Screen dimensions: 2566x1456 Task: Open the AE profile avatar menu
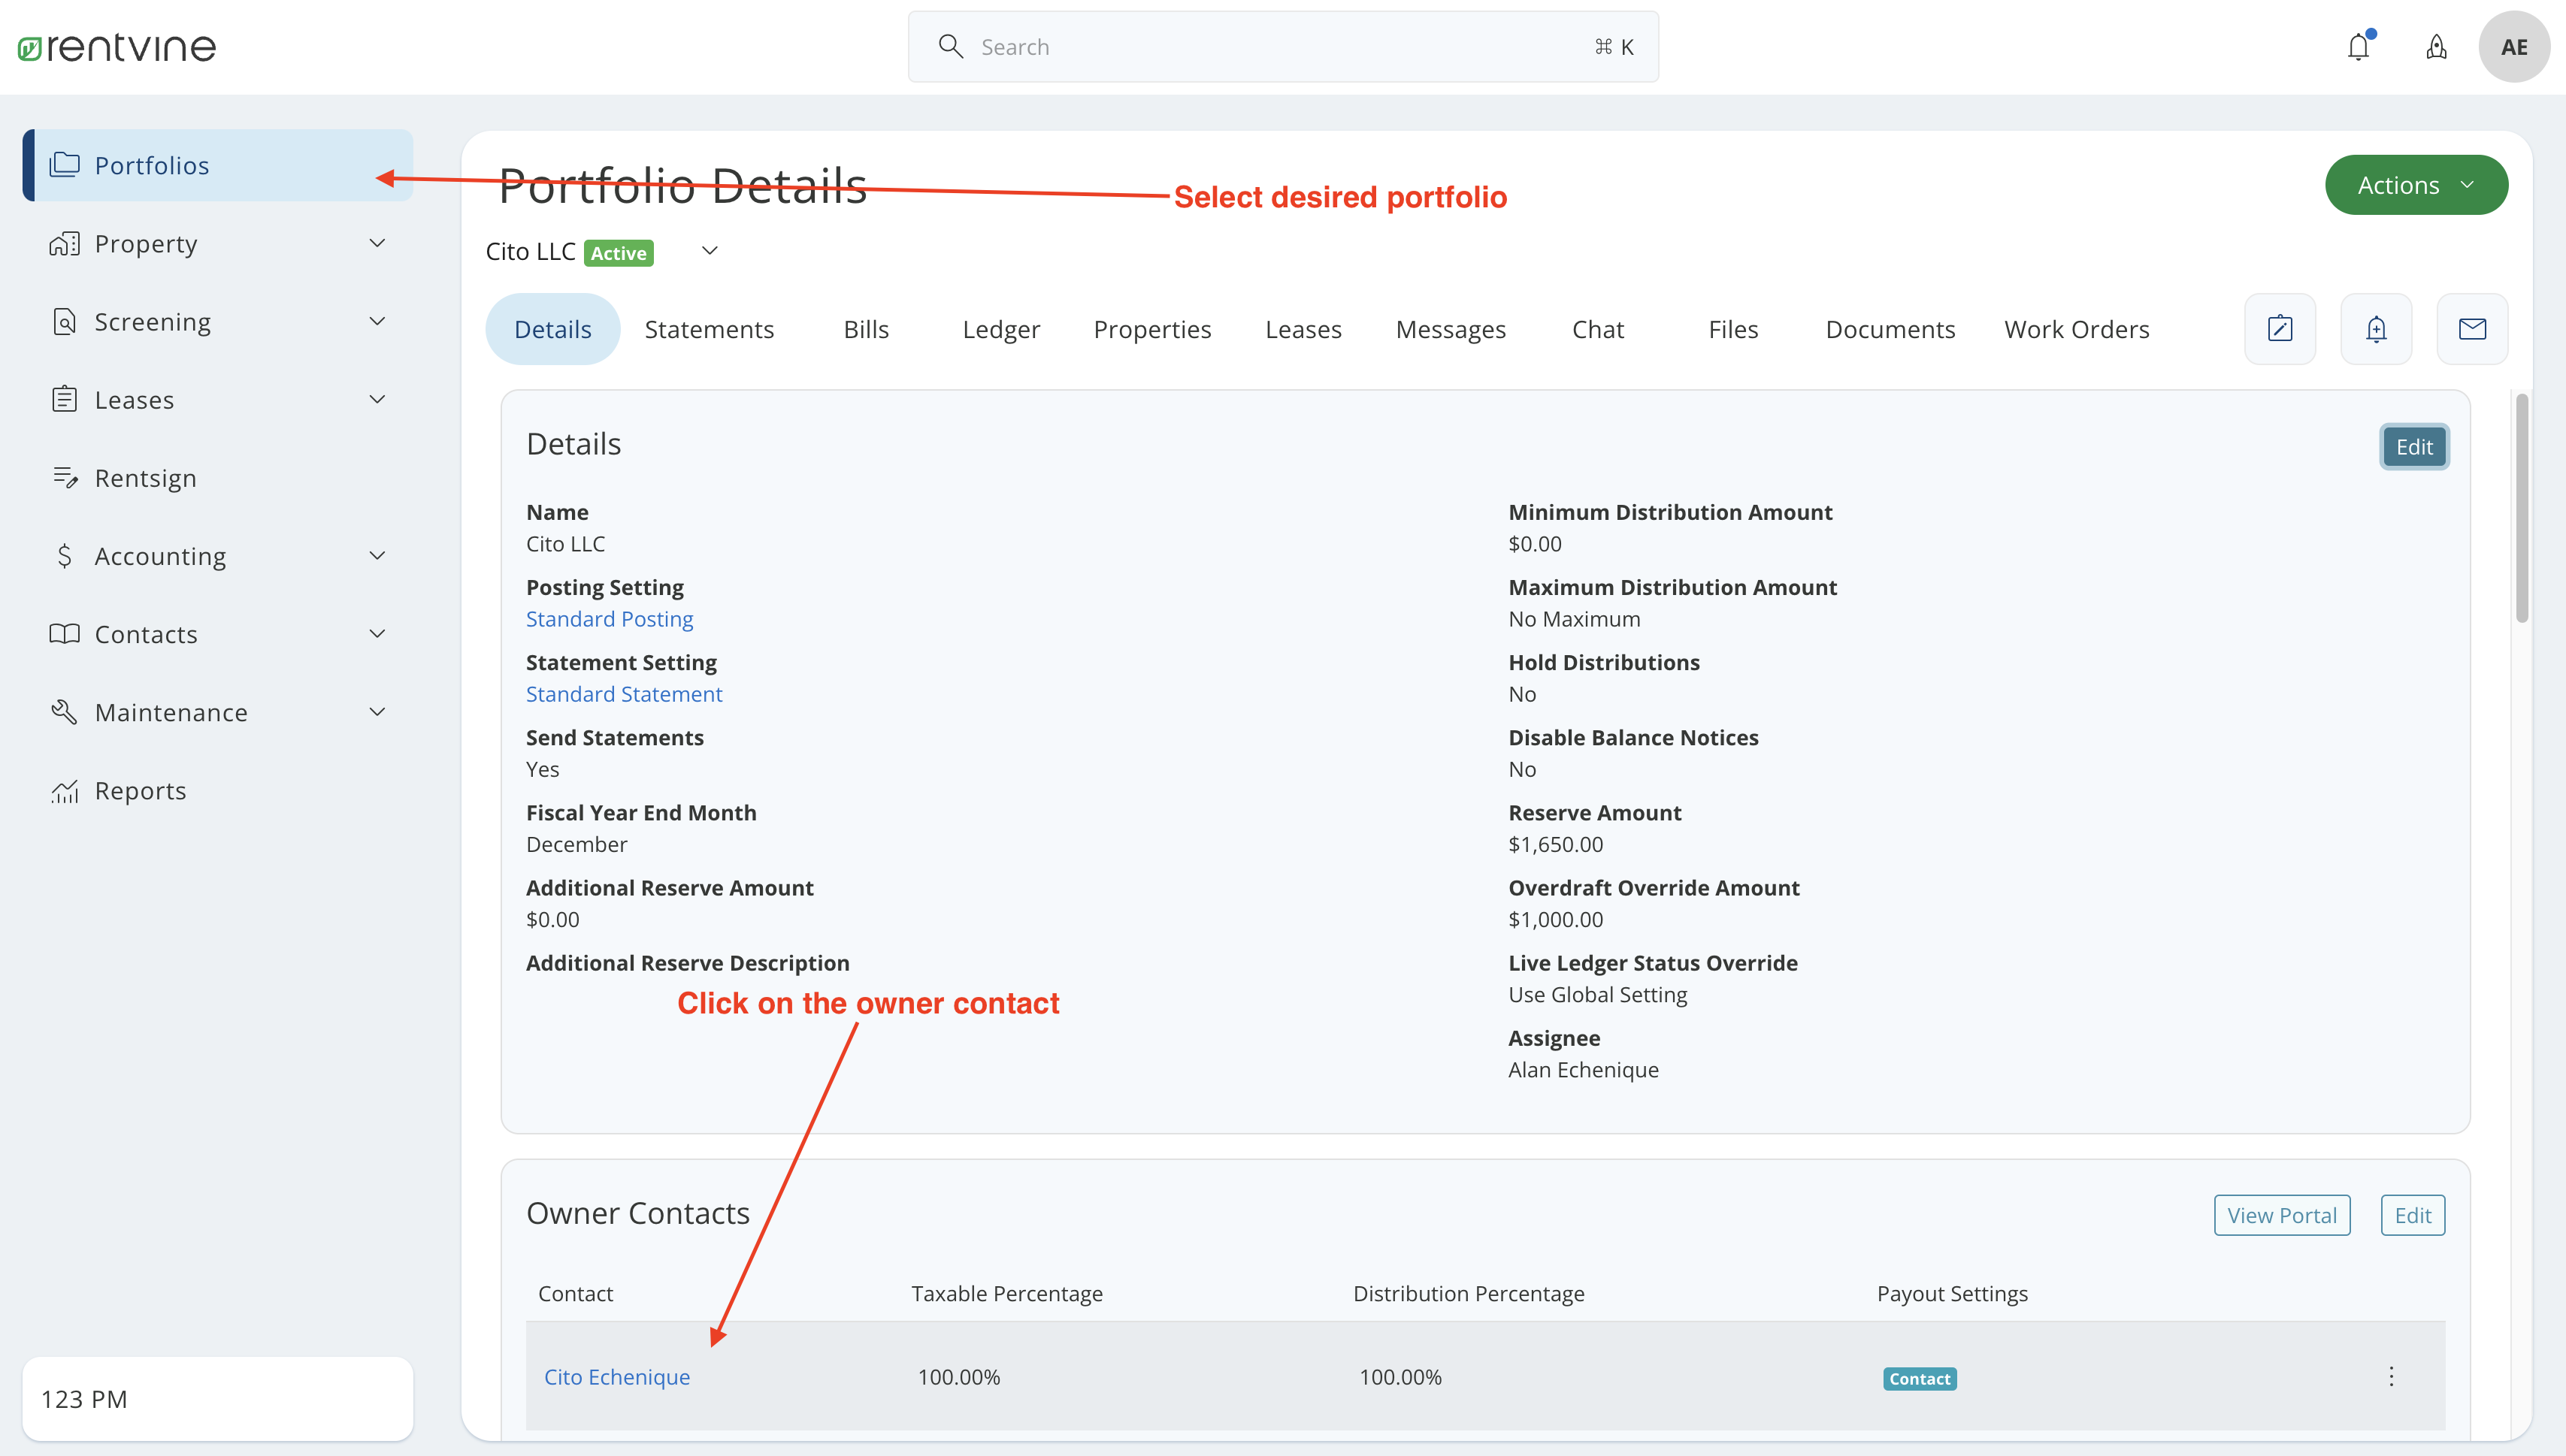click(2514, 46)
